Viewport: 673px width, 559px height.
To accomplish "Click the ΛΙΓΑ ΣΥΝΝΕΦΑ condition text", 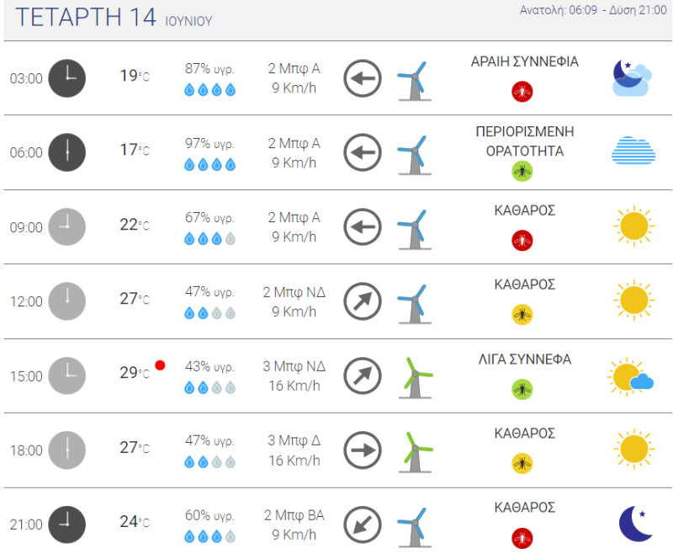I will [x=524, y=359].
